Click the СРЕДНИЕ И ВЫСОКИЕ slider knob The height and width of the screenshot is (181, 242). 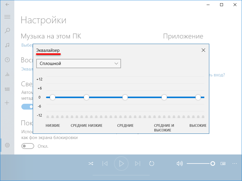pyautogui.click(x=164, y=97)
